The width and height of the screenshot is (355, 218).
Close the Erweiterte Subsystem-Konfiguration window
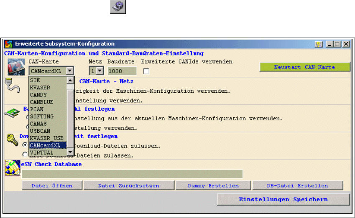point(346,44)
